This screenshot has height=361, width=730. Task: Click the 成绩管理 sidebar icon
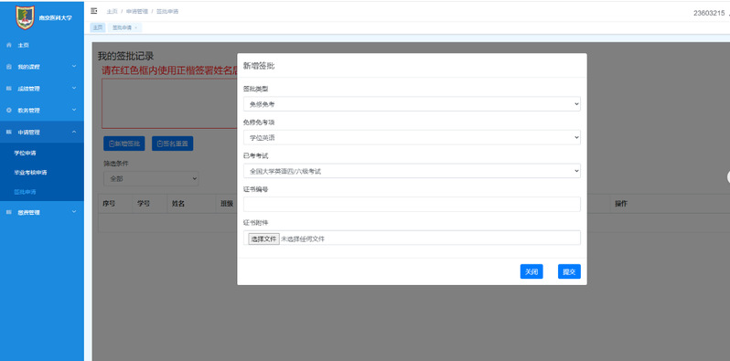coord(8,89)
